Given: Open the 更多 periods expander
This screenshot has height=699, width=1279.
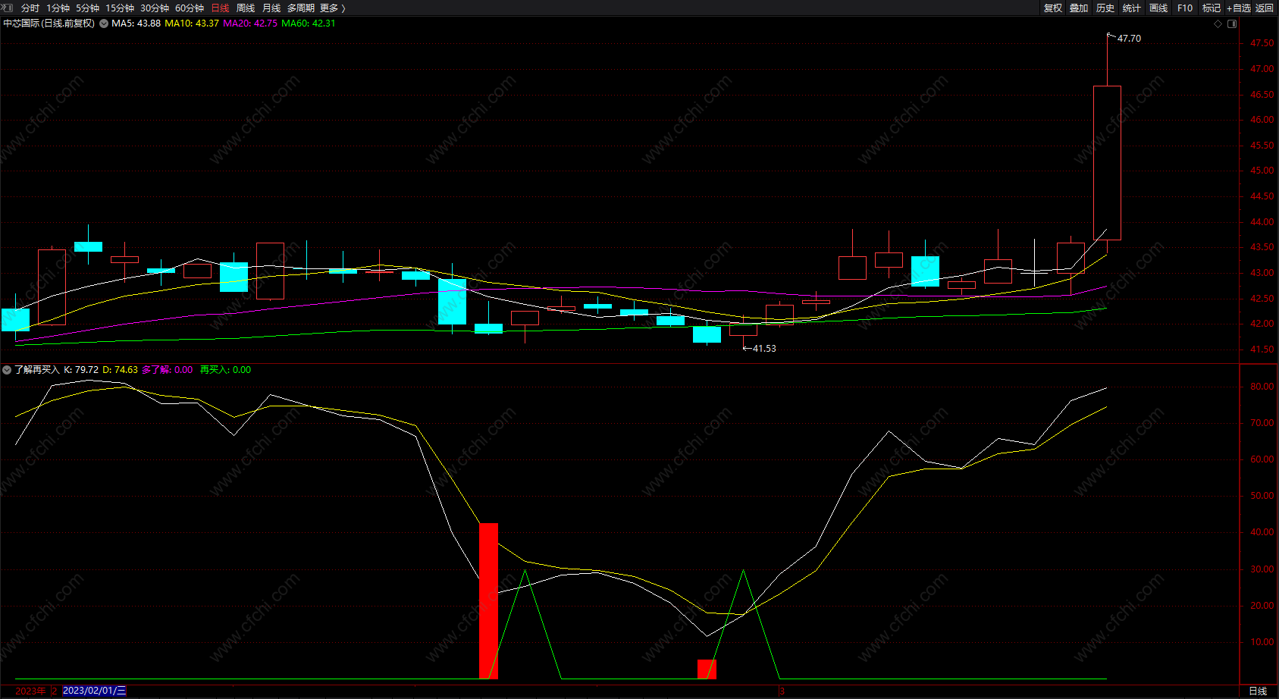Looking at the screenshot, I should 333,8.
